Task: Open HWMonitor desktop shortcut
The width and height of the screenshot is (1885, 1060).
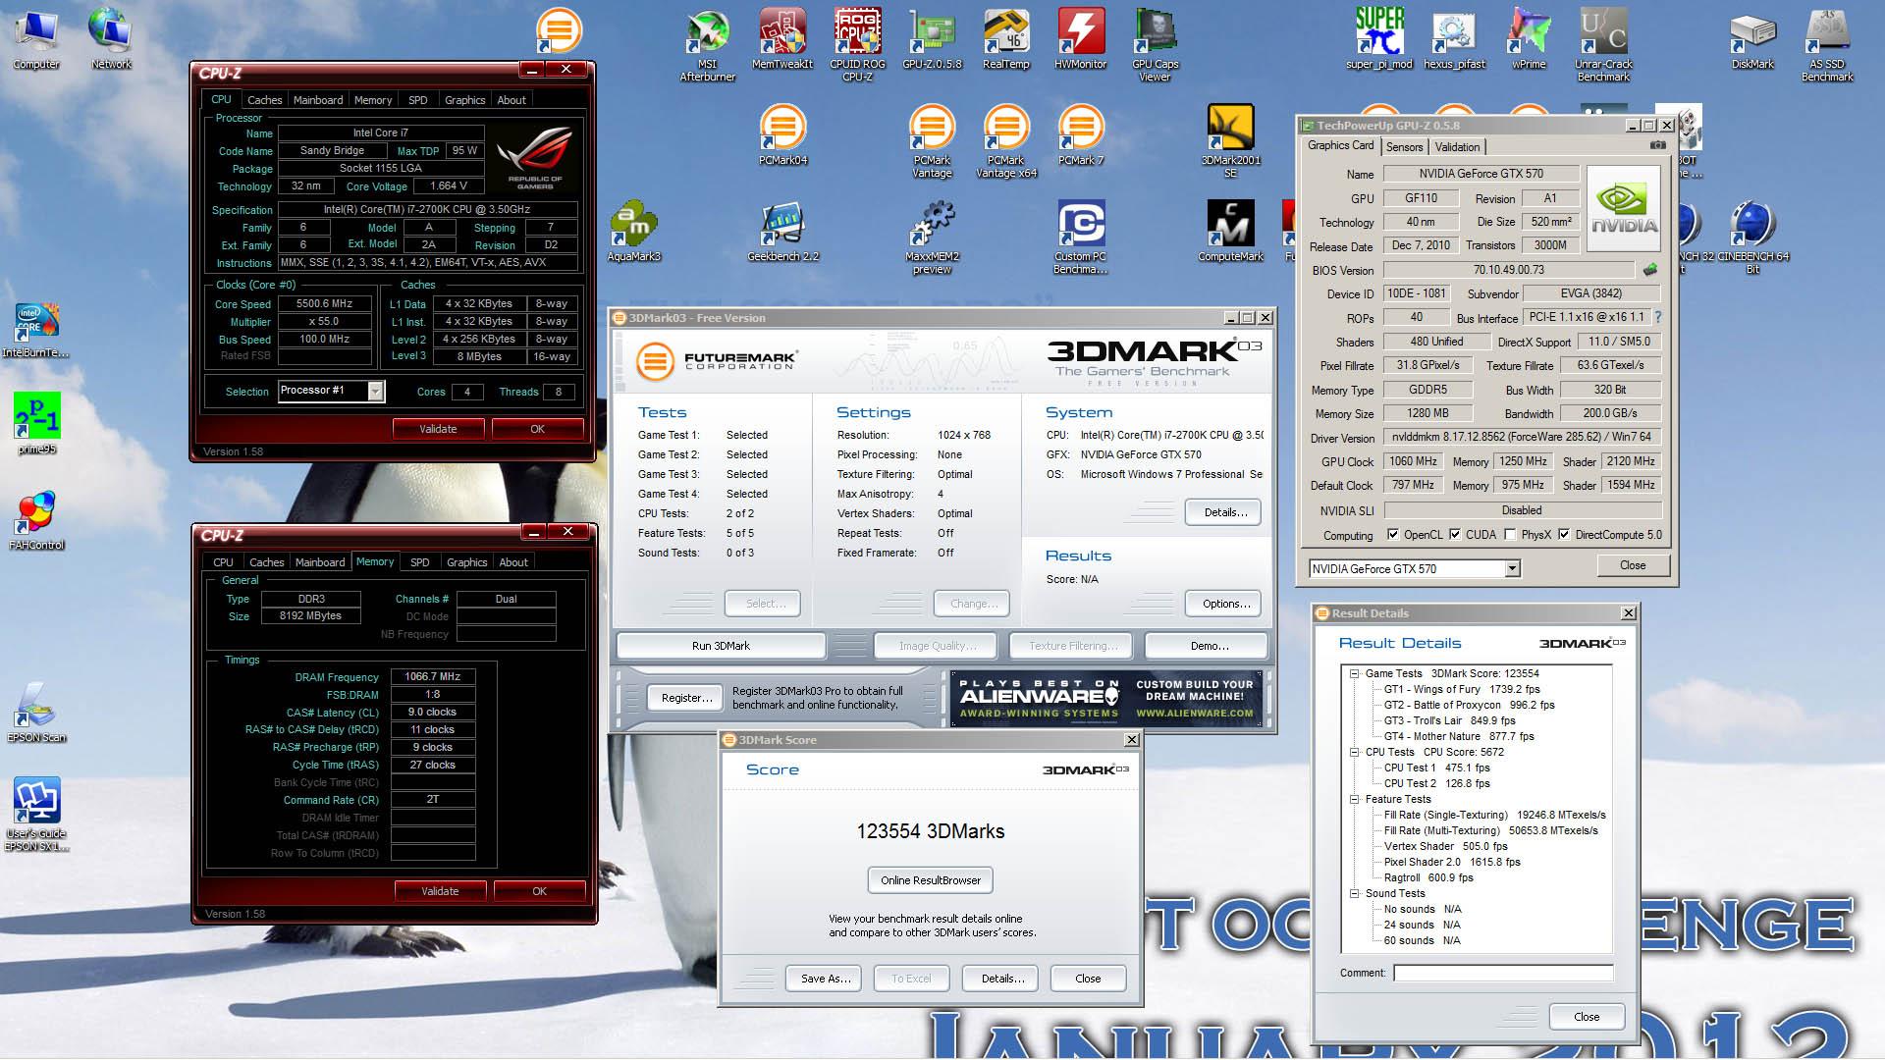Action: click(1081, 39)
